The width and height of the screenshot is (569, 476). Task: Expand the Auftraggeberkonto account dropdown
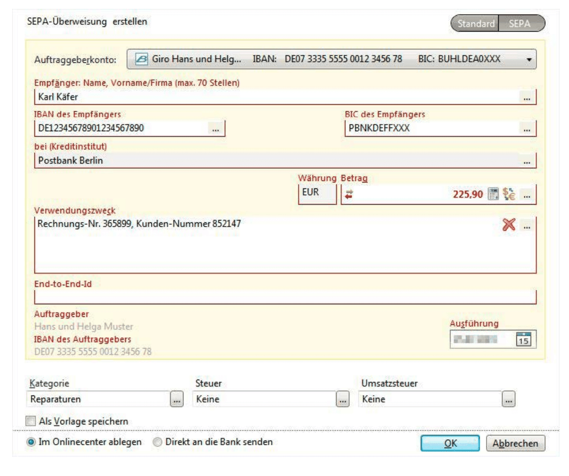pyautogui.click(x=529, y=60)
